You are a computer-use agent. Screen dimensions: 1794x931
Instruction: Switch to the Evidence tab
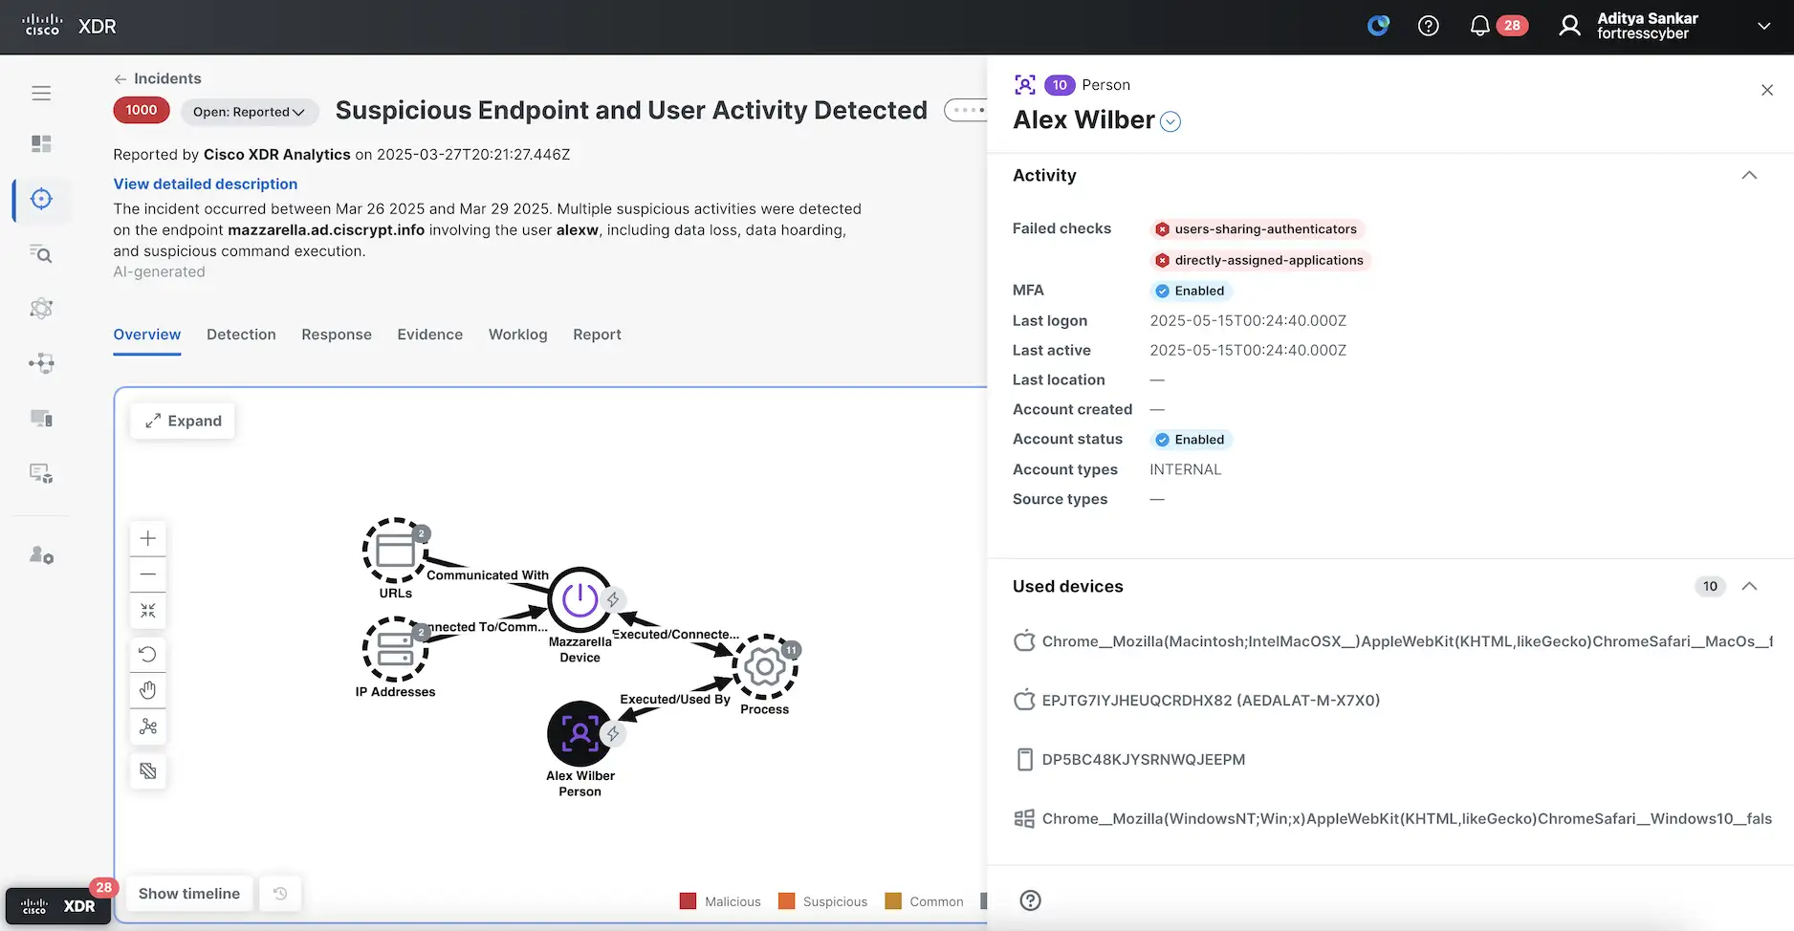click(x=429, y=335)
